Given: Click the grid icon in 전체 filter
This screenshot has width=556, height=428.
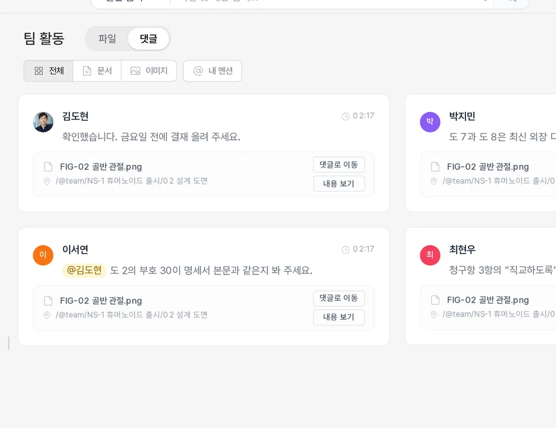Looking at the screenshot, I should (38, 71).
